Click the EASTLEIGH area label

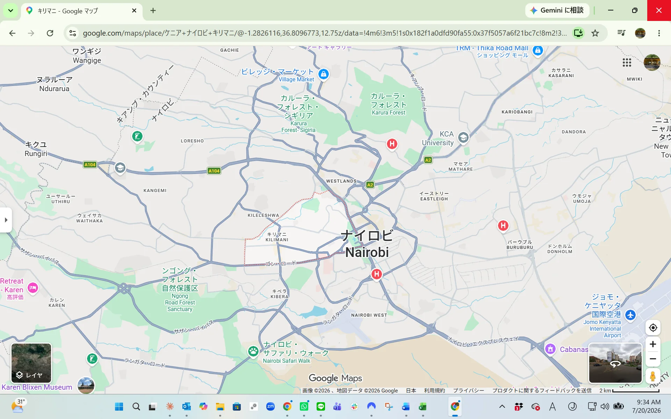click(434, 196)
